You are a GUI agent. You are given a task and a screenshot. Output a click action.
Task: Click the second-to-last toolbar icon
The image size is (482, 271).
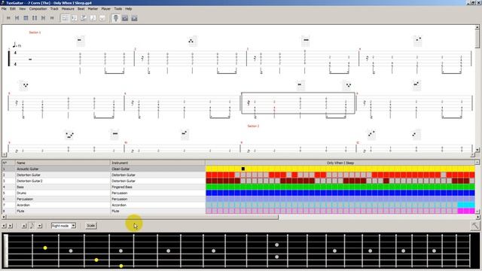pyautogui.click(x=125, y=18)
